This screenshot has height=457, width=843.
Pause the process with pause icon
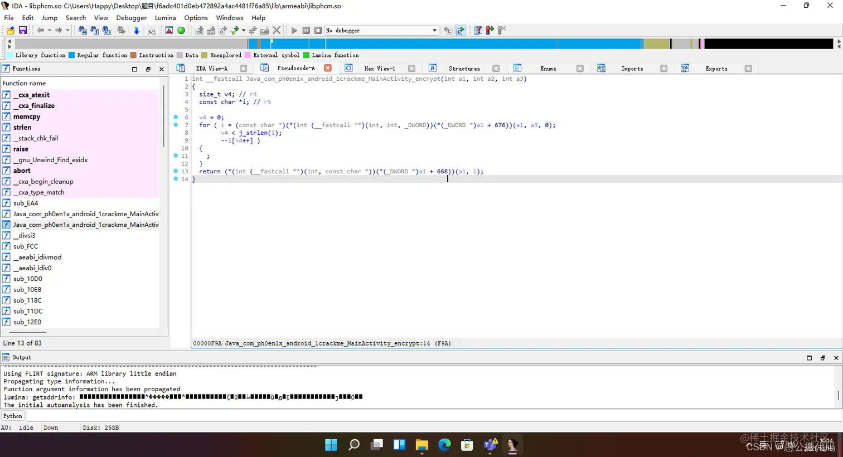[306, 31]
